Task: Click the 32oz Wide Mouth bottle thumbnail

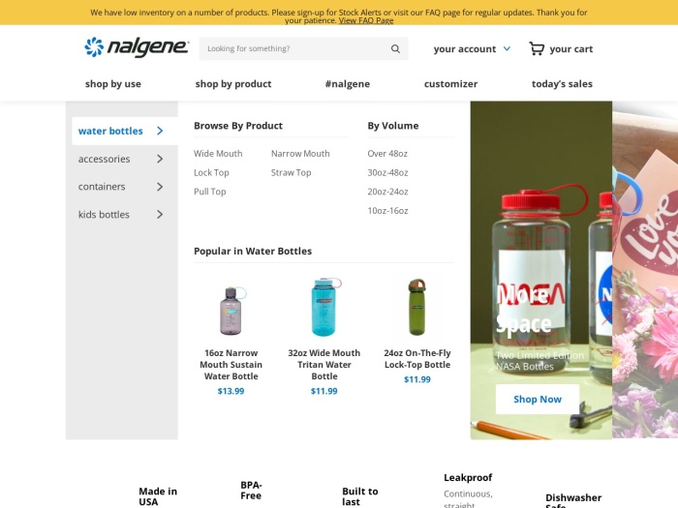Action: coord(324,307)
